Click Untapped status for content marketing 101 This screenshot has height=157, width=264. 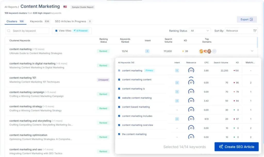(103, 80)
